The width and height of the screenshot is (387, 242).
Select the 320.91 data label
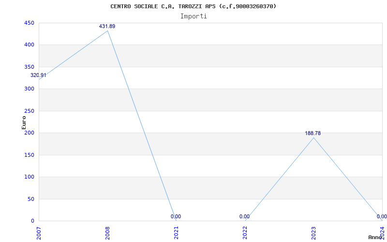38,76
